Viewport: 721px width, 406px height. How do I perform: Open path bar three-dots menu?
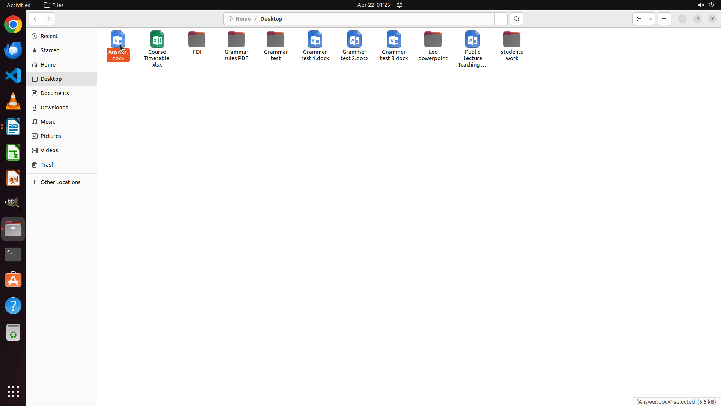[x=501, y=19]
